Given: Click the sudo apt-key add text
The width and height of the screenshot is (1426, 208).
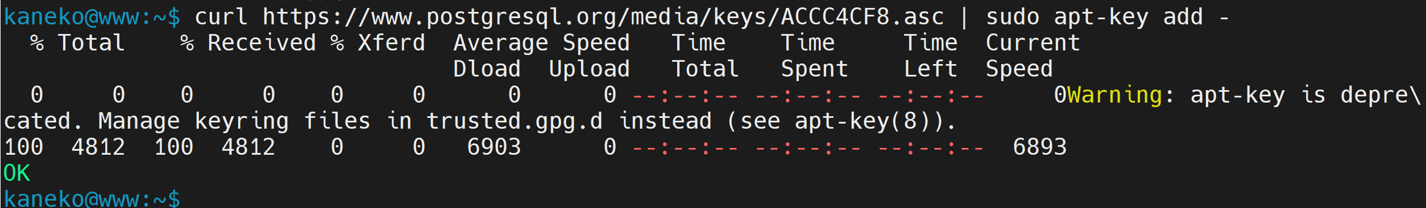Looking at the screenshot, I should pyautogui.click(x=1095, y=18).
